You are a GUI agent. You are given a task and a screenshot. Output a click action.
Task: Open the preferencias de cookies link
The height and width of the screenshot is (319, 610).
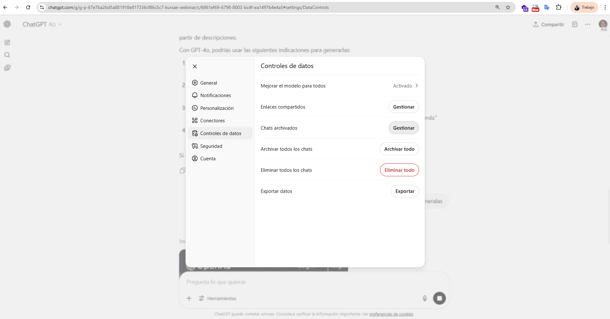pos(391,314)
